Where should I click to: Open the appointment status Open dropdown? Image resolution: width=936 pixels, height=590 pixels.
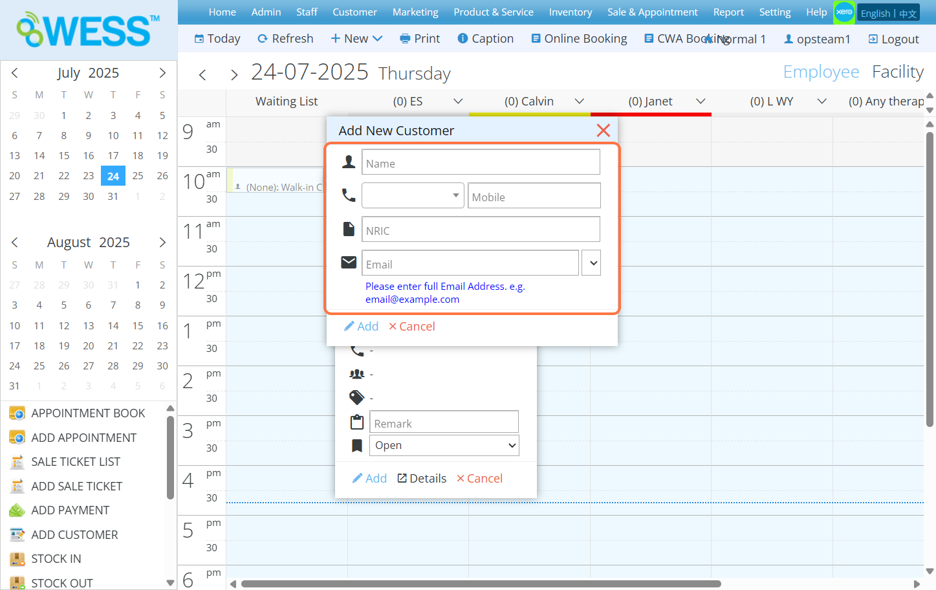click(x=444, y=446)
